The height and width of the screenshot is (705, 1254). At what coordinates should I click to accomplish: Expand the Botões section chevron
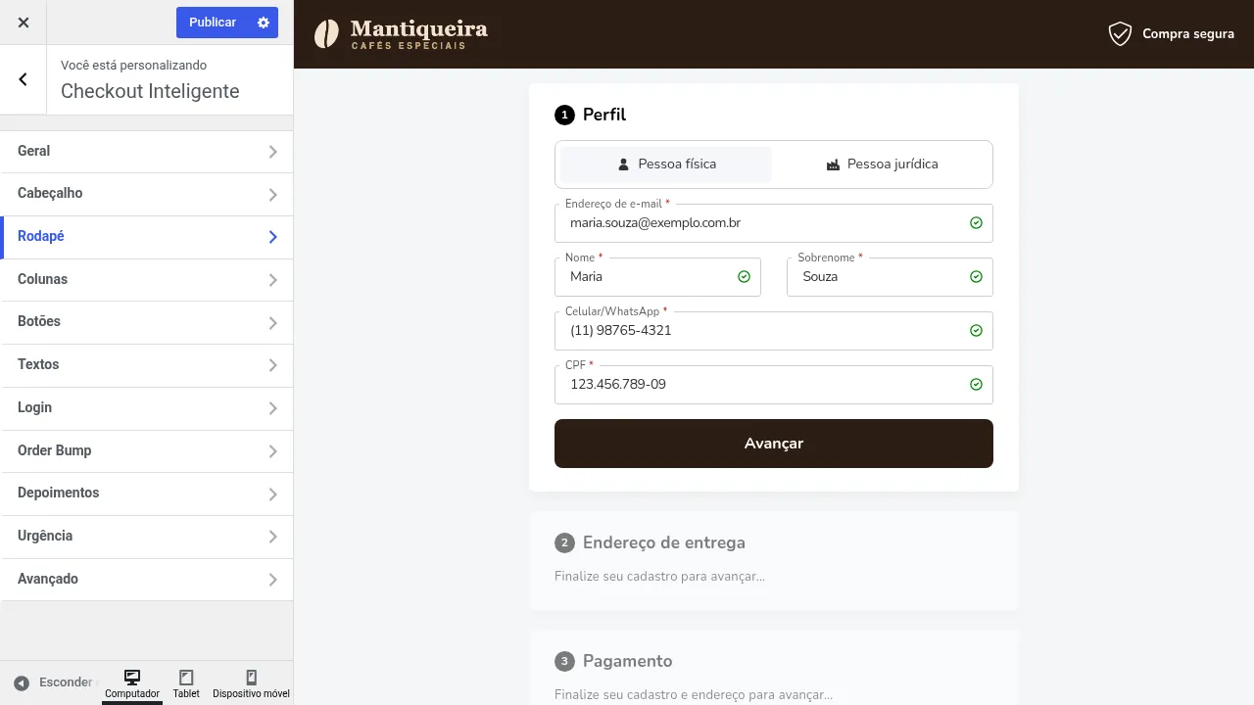click(x=273, y=323)
